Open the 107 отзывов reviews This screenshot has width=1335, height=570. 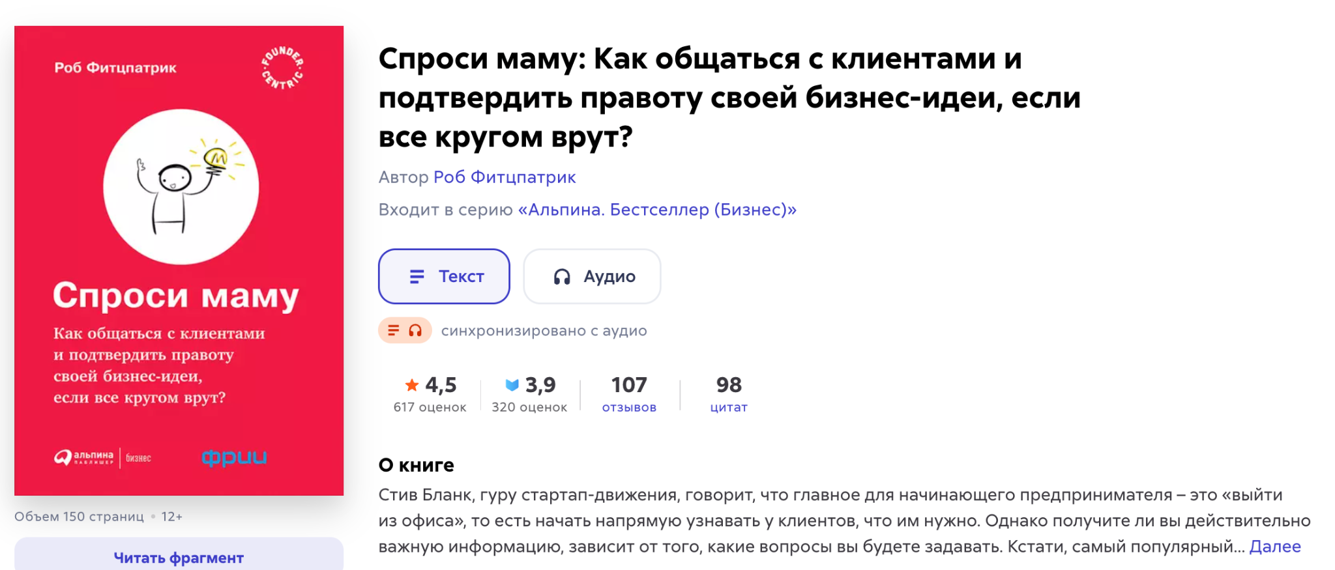629,394
